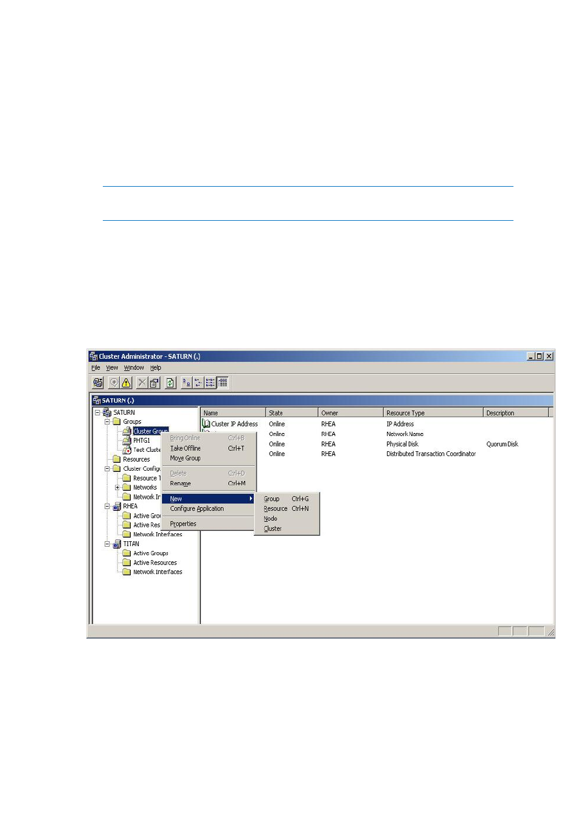Image resolution: width=581 pixels, height=821 pixels.
Task: Click the 'Physical Disk' resource type cell
Action: tap(402, 445)
